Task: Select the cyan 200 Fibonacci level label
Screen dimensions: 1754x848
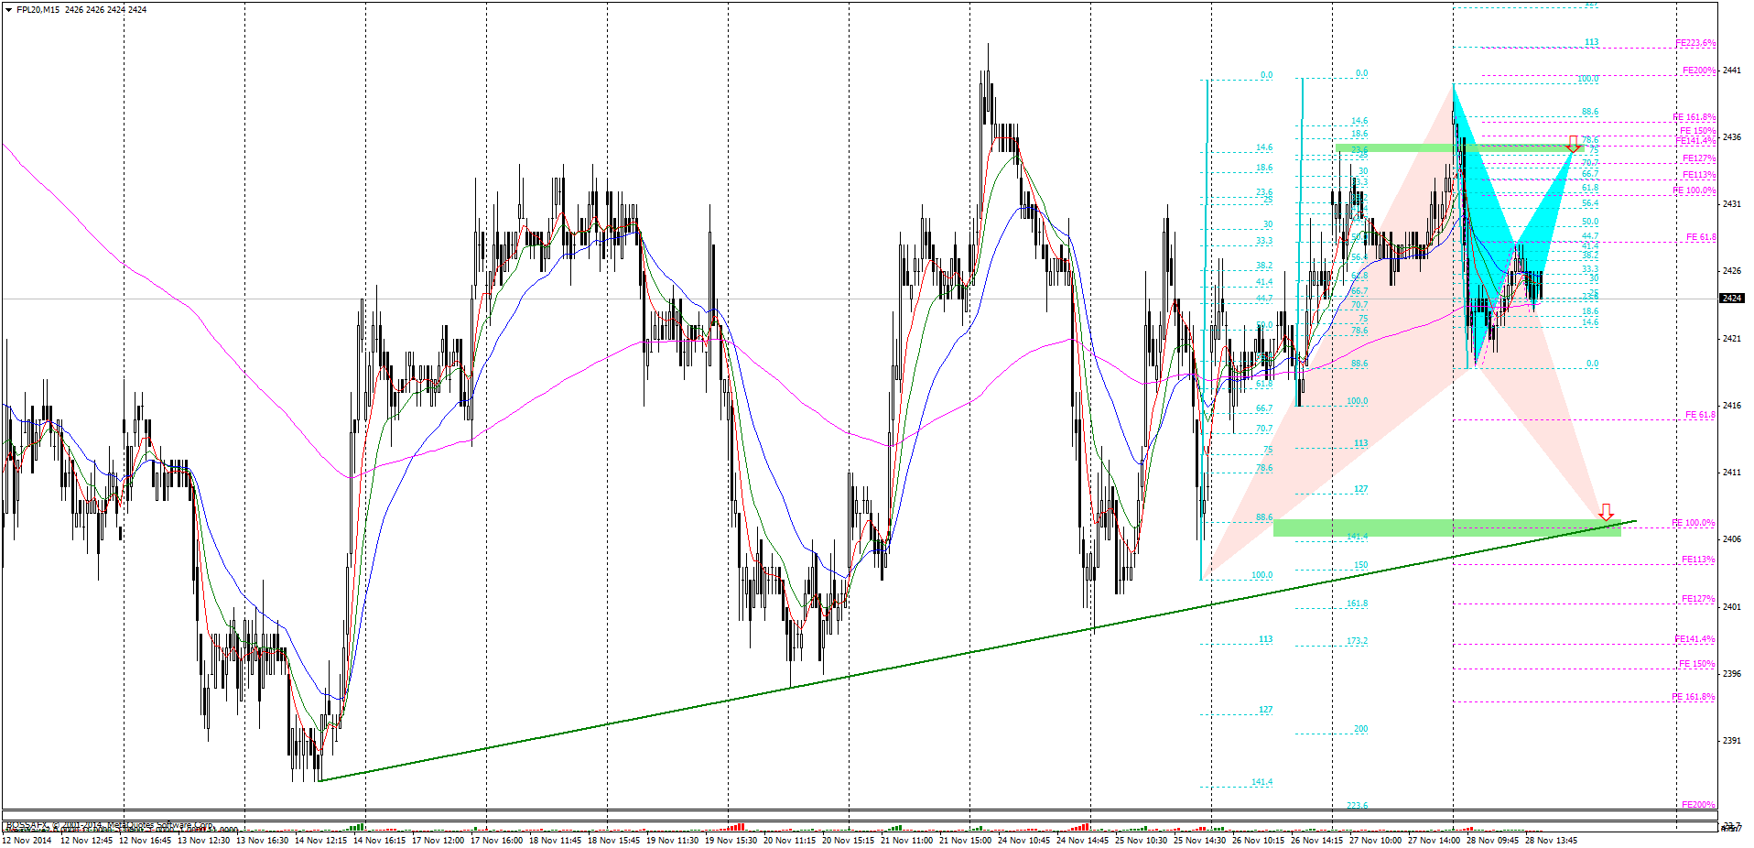Action: tap(1361, 729)
